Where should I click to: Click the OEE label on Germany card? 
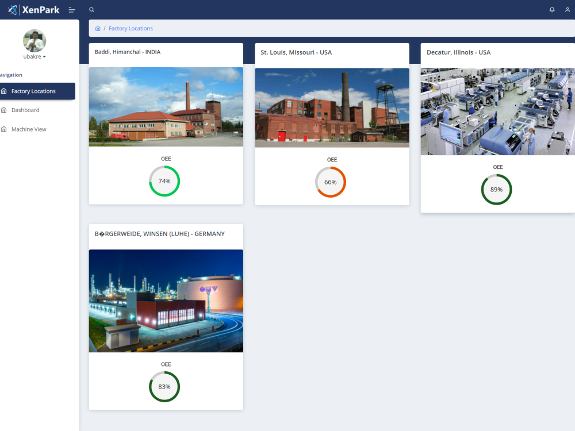point(166,364)
